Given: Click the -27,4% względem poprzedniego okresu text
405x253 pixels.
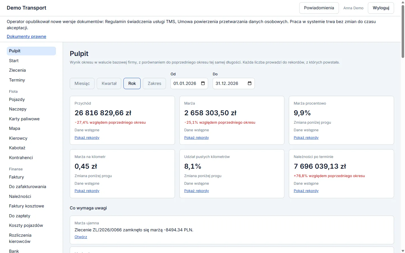Looking at the screenshot, I should tap(110, 123).
